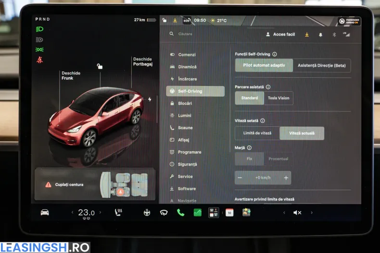380x253 pixels.
Task: Increase volume with right chevron
Action: [312, 213]
